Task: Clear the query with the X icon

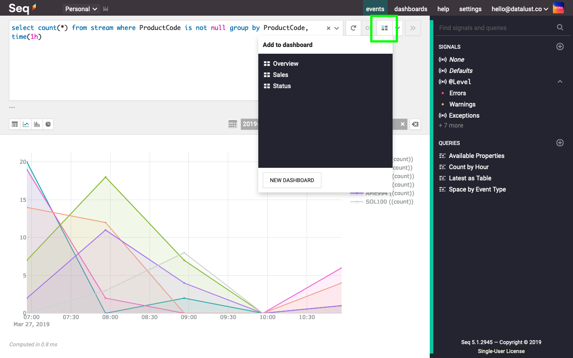Action: coord(329,28)
